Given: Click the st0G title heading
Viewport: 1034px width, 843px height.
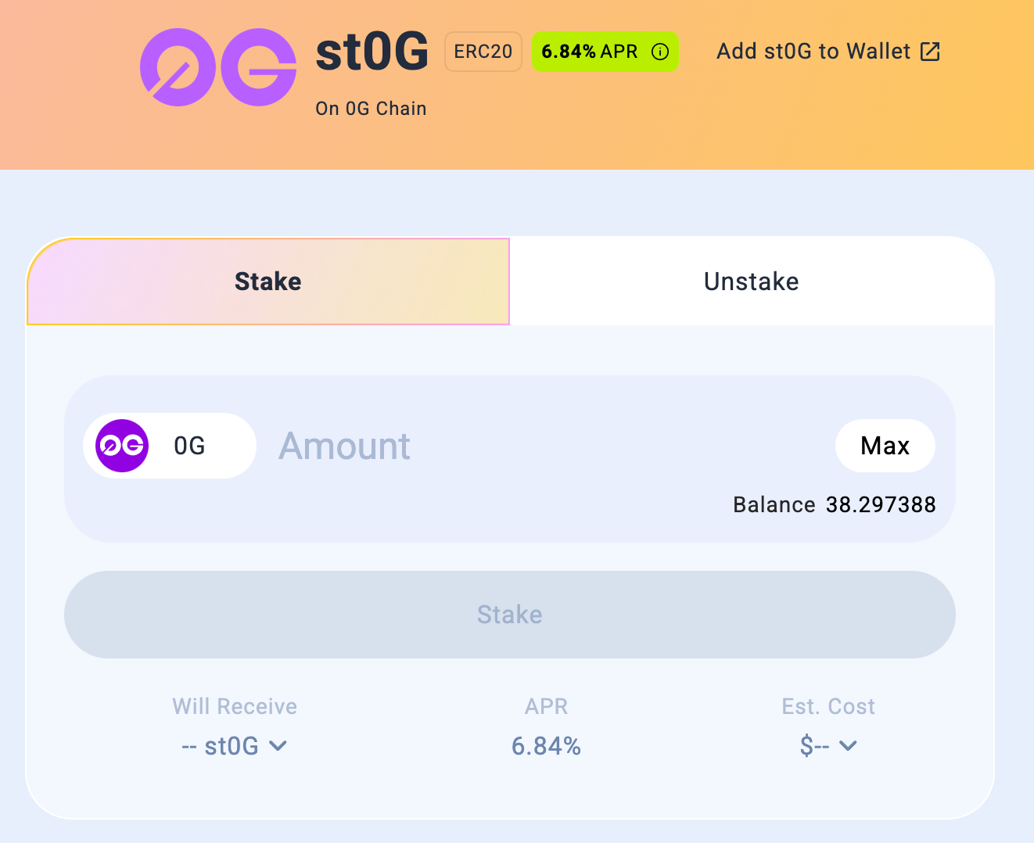Looking at the screenshot, I should 372,52.
